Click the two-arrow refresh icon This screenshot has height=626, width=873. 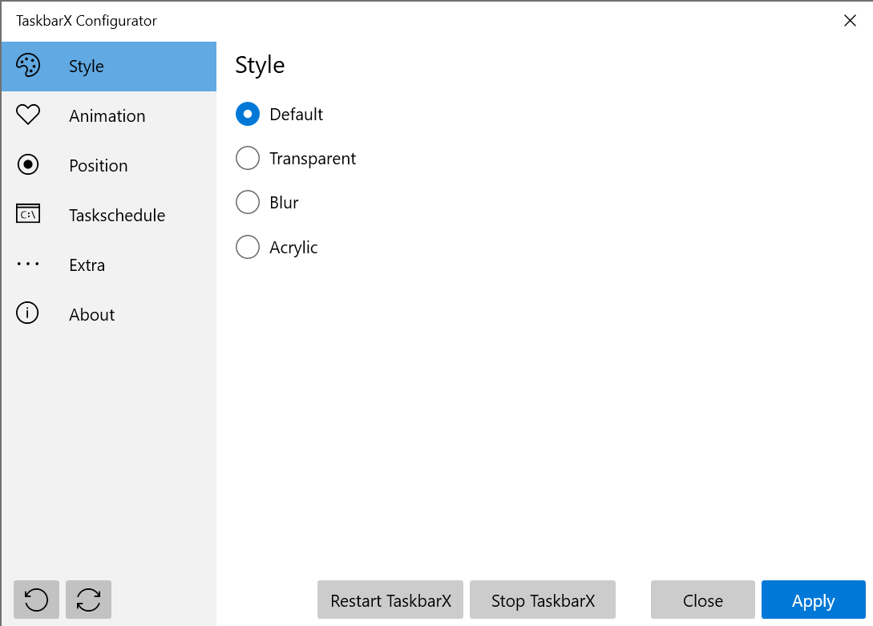click(88, 600)
